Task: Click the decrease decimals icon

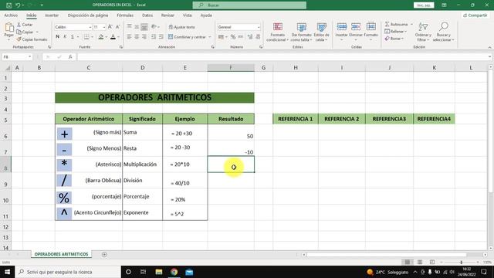Action: [x=258, y=37]
